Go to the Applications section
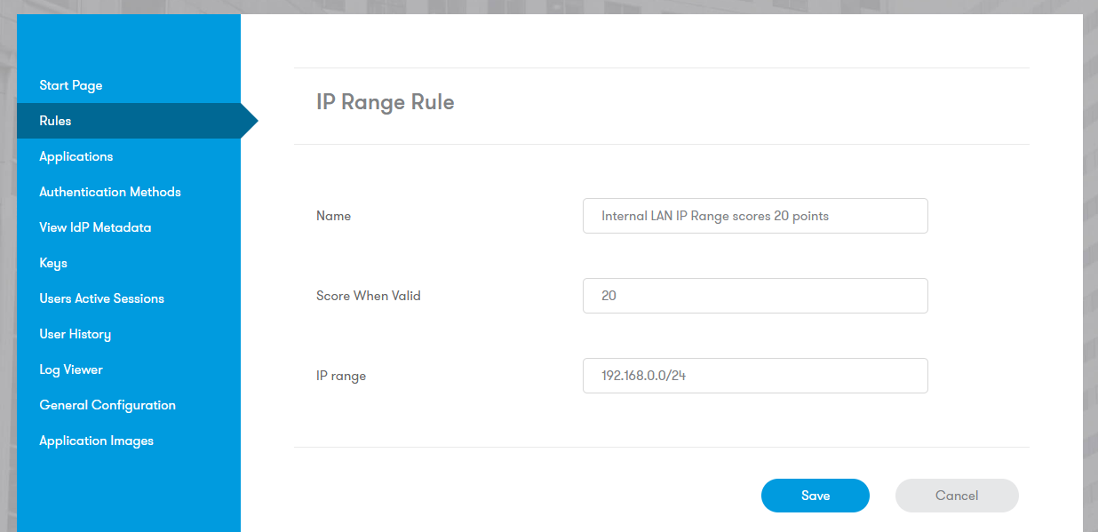The width and height of the screenshot is (1098, 532). (x=76, y=156)
